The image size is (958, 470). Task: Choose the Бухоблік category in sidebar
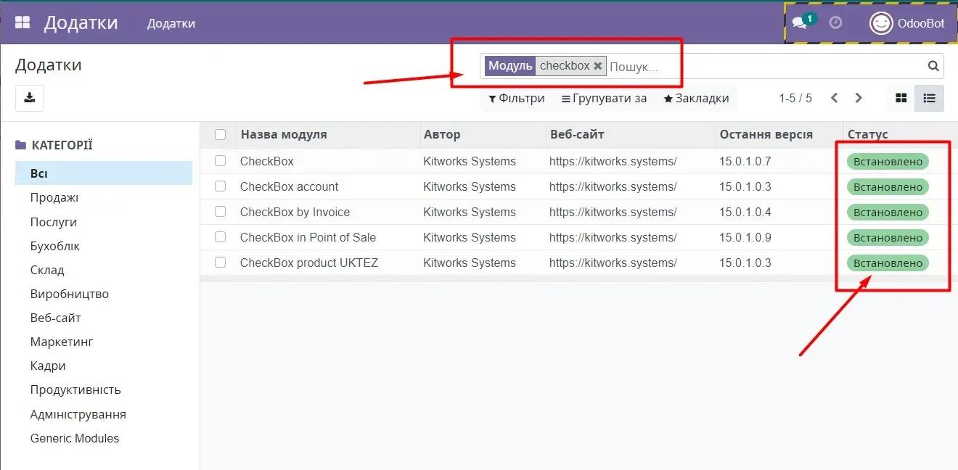tap(55, 246)
